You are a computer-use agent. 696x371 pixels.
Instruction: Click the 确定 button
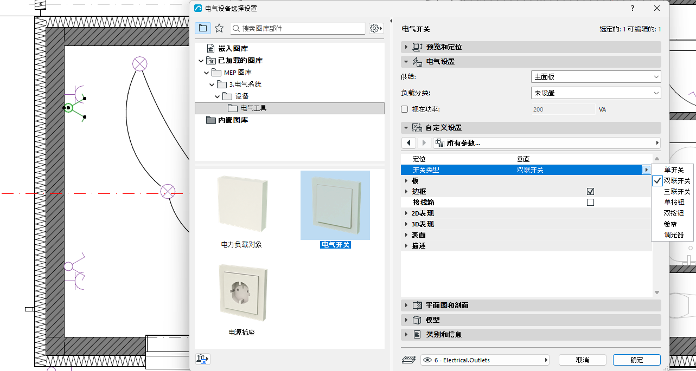coord(637,360)
